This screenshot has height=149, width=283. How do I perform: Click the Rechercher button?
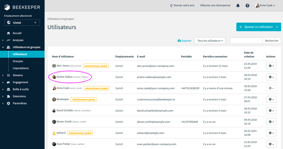[272, 41]
